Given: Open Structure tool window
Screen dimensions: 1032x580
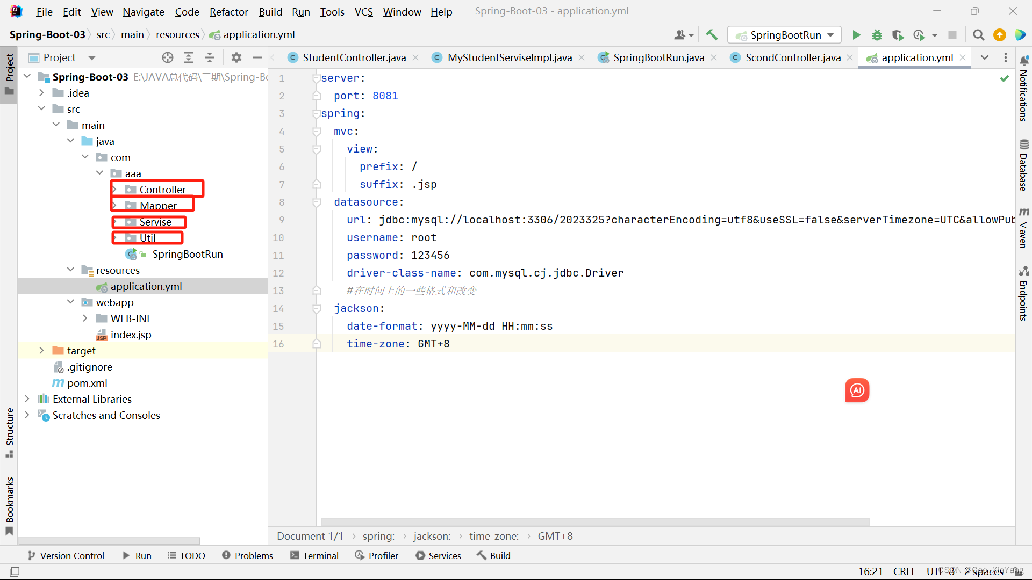Looking at the screenshot, I should tap(9, 432).
